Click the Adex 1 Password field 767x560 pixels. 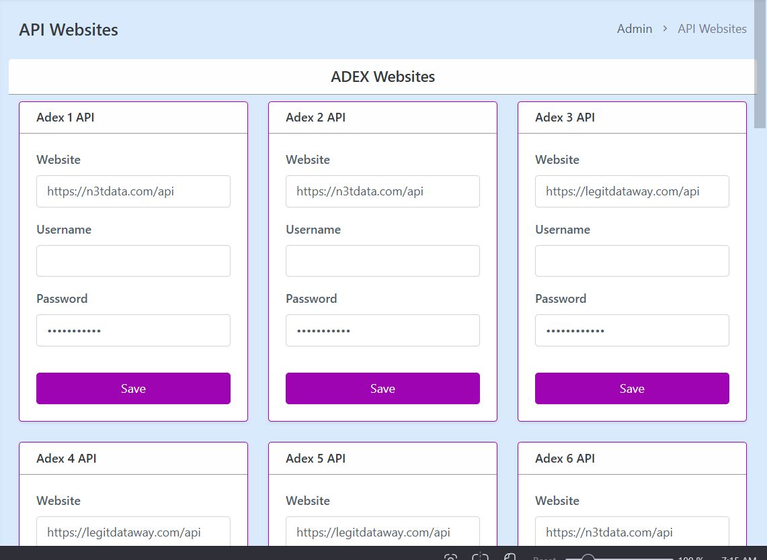[x=133, y=330]
